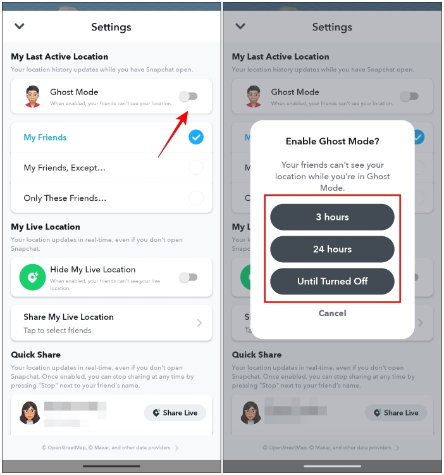The height and width of the screenshot is (475, 444).
Task: Choose 24 hours in Ghost Mode dialog
Action: pos(332,249)
